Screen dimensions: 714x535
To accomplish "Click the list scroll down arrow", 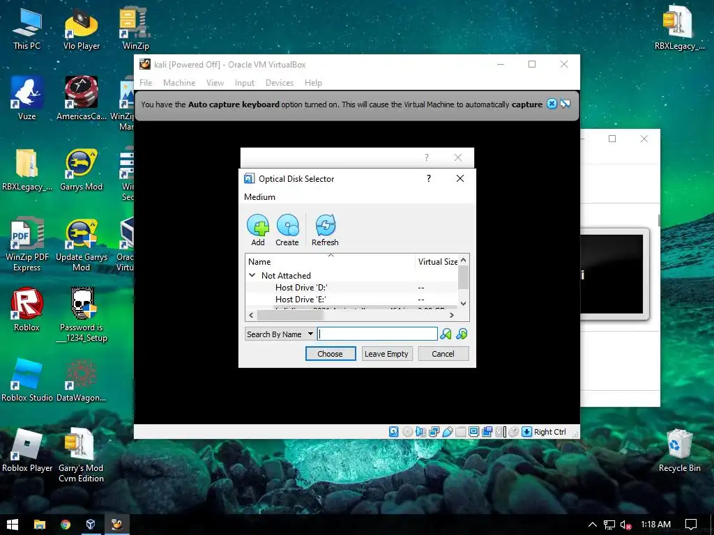I will [x=463, y=304].
